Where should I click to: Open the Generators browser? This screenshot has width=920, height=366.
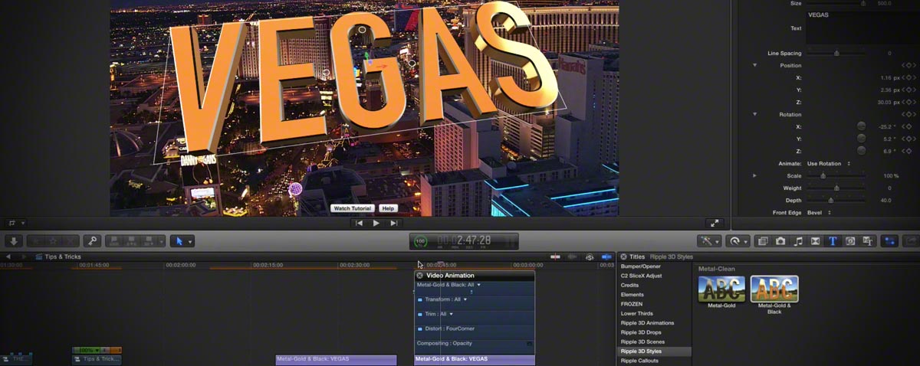point(851,241)
